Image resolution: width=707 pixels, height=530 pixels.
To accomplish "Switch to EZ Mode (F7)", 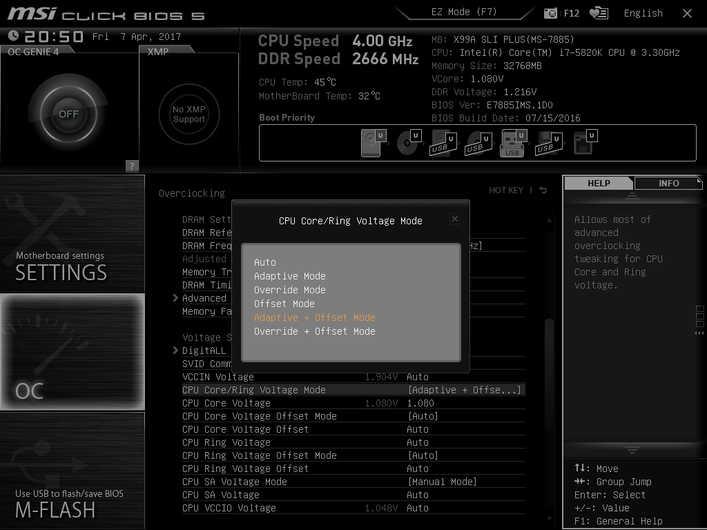I will [464, 12].
